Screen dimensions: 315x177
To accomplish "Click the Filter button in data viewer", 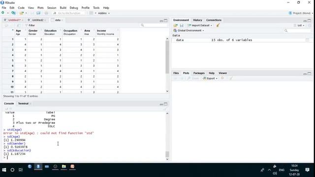I will [x=30, y=25].
